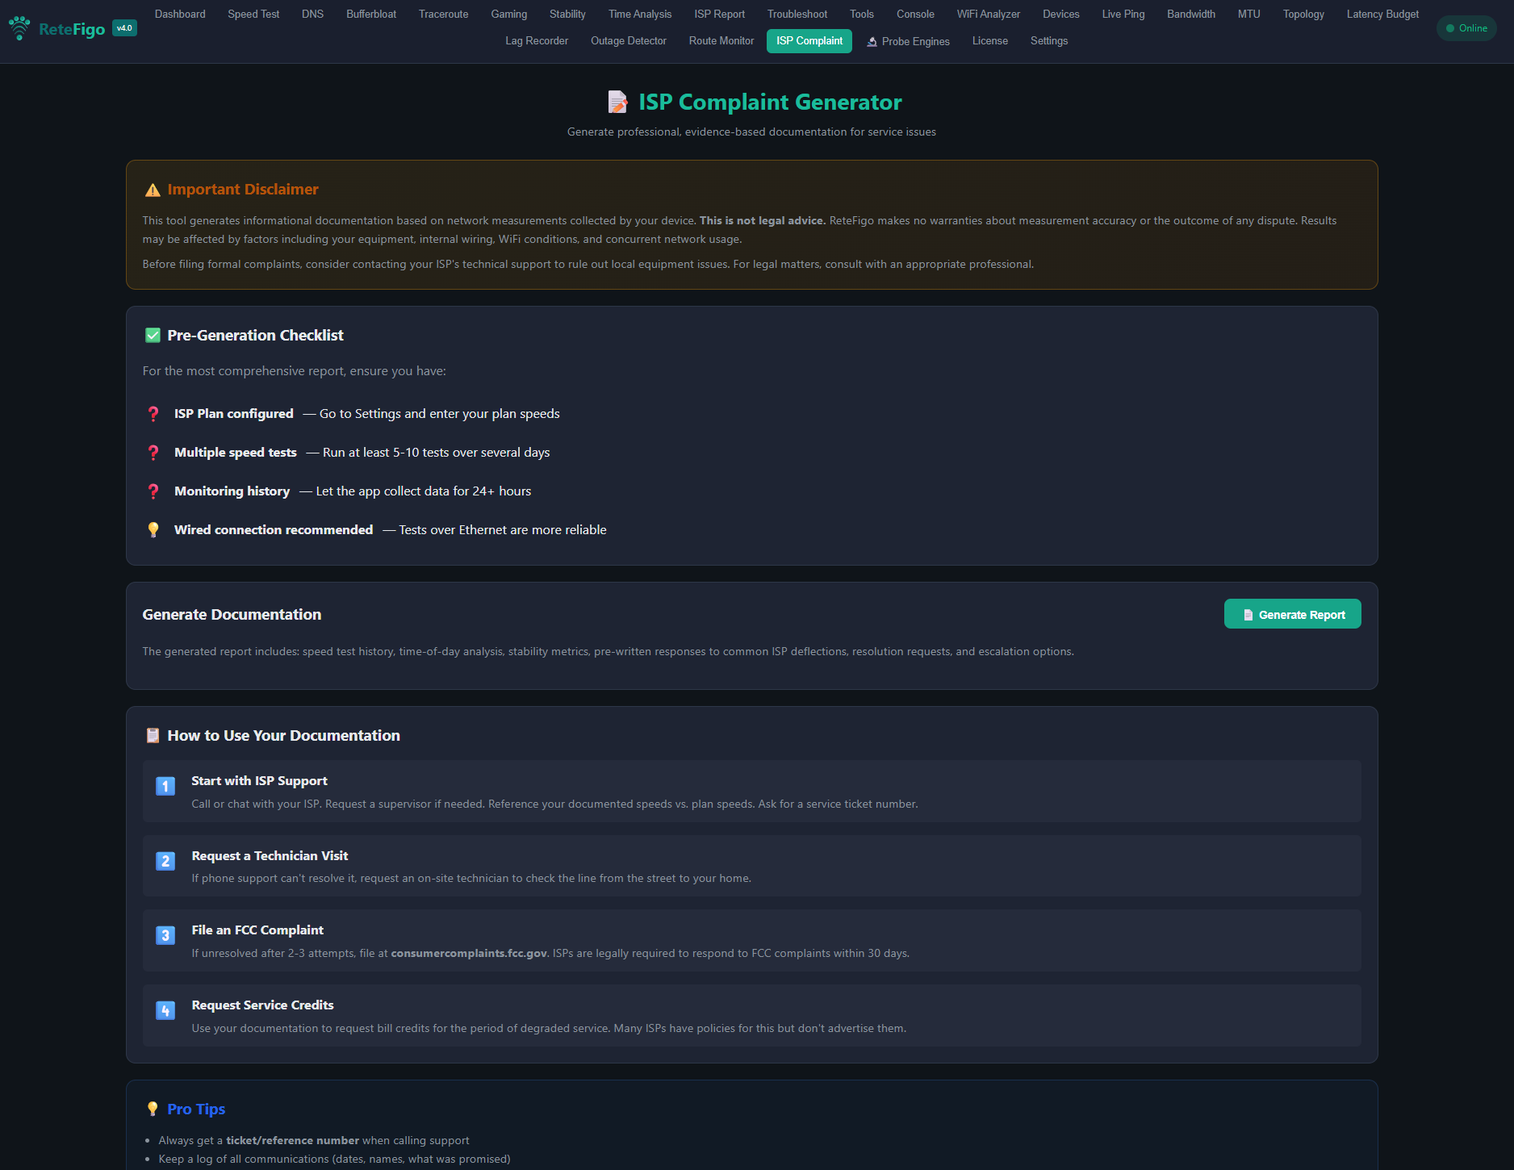Click the ReteFigo logo icon
1514x1170 pixels.
[19, 28]
